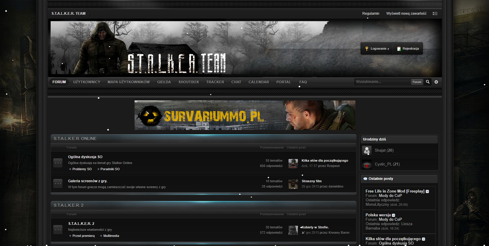Click forum status icon beside Ogólna dyskusja SO
Image resolution: width=489 pixels, height=246 pixels.
click(x=58, y=163)
